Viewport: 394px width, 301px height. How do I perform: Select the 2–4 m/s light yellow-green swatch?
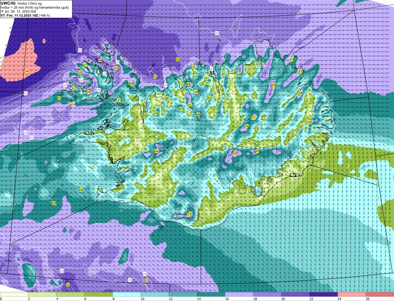[x=42, y=295]
